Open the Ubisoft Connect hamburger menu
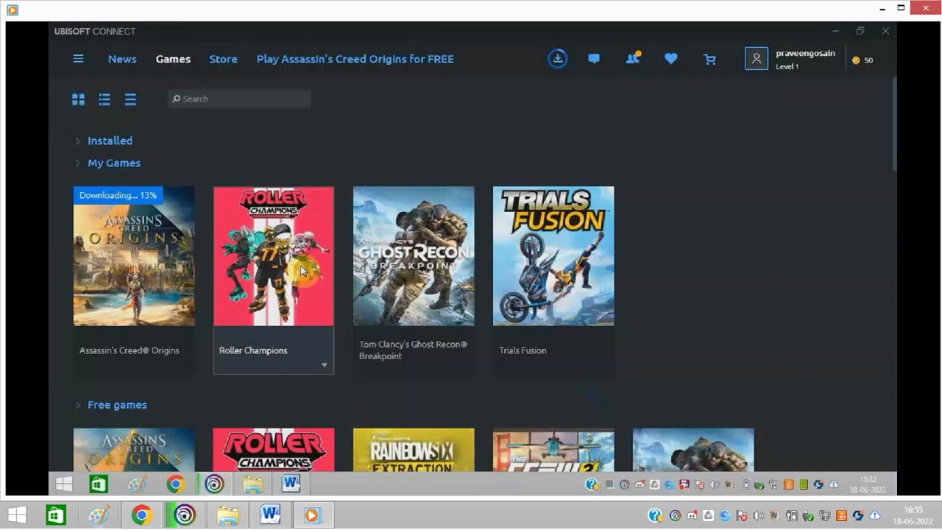 tap(78, 59)
